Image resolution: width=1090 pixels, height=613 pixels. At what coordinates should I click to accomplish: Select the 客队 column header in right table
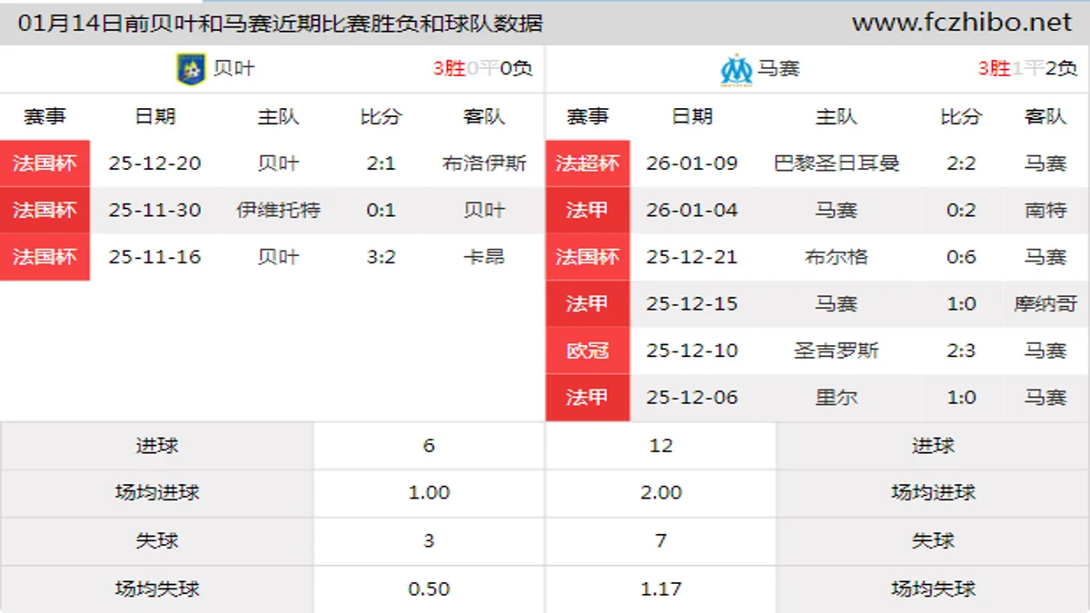[x=1044, y=116]
